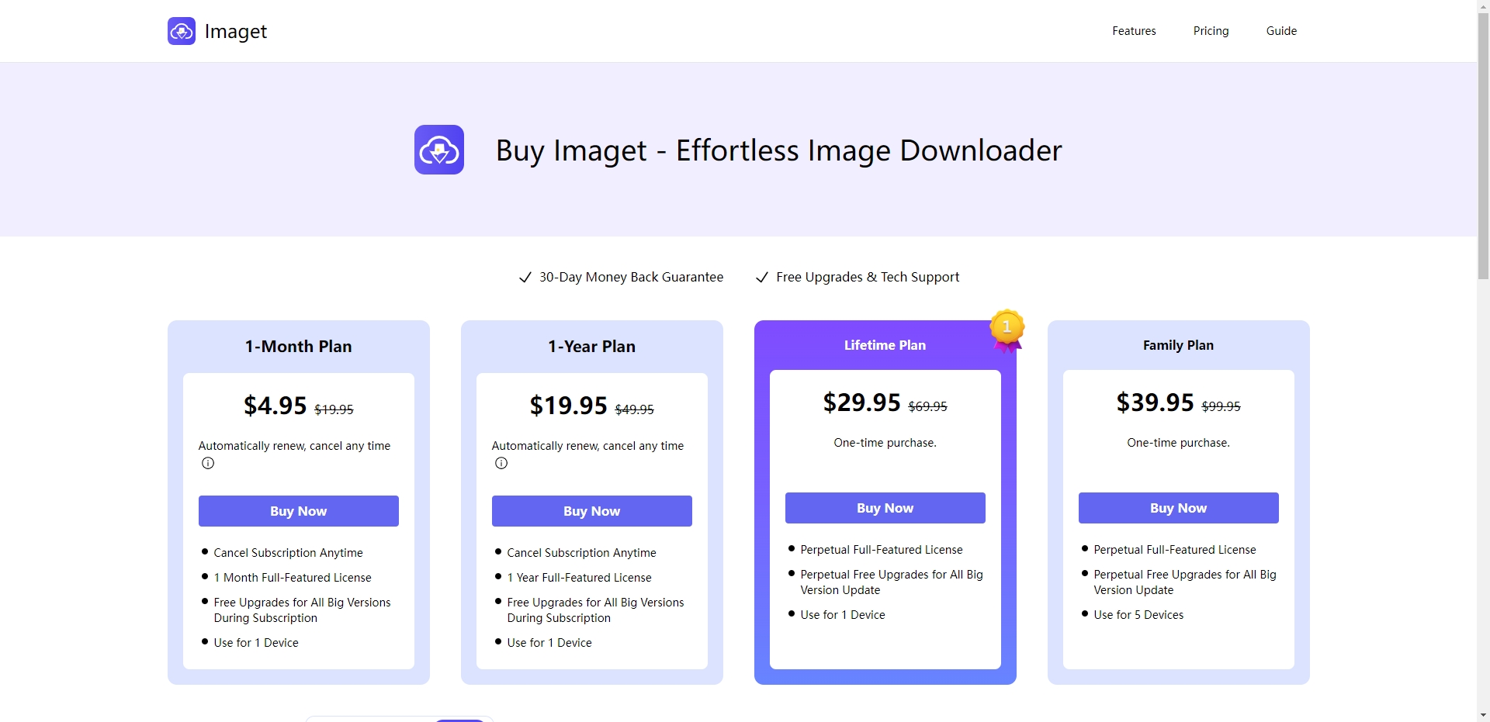Click the Family Plan title
Viewport: 1490px width, 722px height.
[1178, 345]
